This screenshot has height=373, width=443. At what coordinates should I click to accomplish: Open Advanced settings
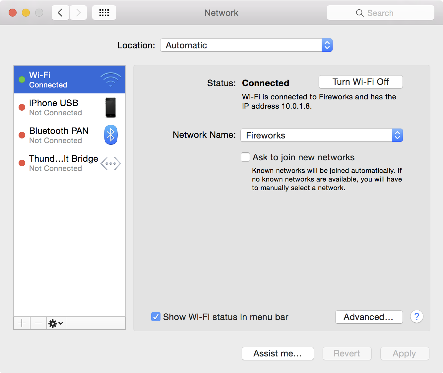tap(369, 317)
